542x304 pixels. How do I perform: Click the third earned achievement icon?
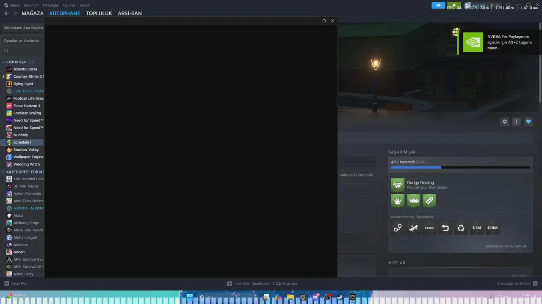tap(429, 201)
